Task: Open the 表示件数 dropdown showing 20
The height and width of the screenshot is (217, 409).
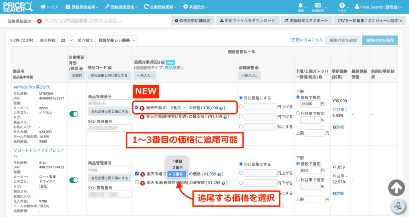Action: (x=66, y=40)
